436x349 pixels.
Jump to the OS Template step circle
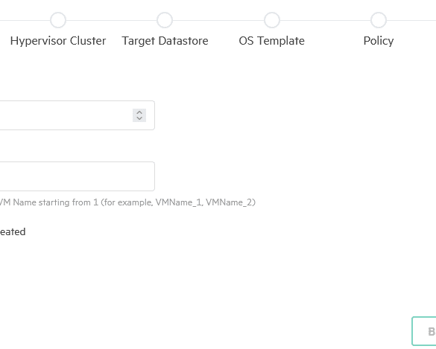[272, 20]
